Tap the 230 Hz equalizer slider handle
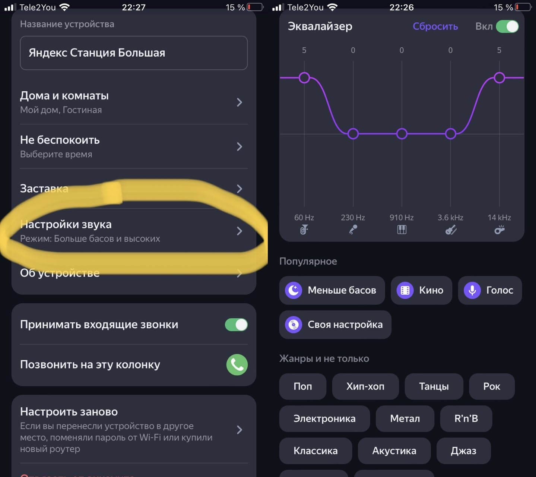Image resolution: width=536 pixels, height=477 pixels. (x=353, y=134)
